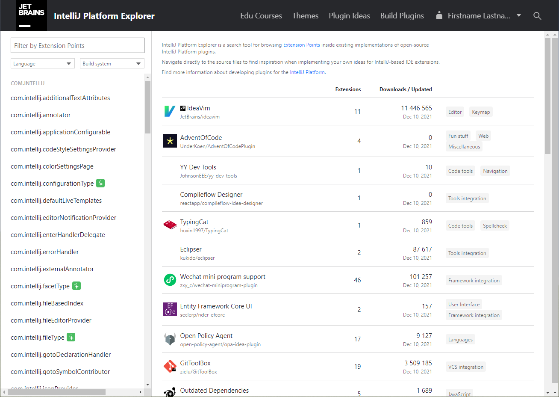Follow the IntelliJ Platform link
This screenshot has height=397, width=559.
(x=307, y=72)
